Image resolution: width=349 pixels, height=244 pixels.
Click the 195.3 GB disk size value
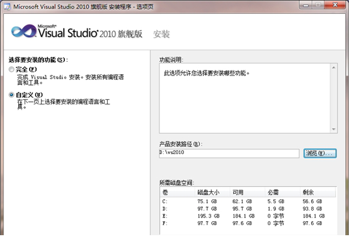coord(209,216)
